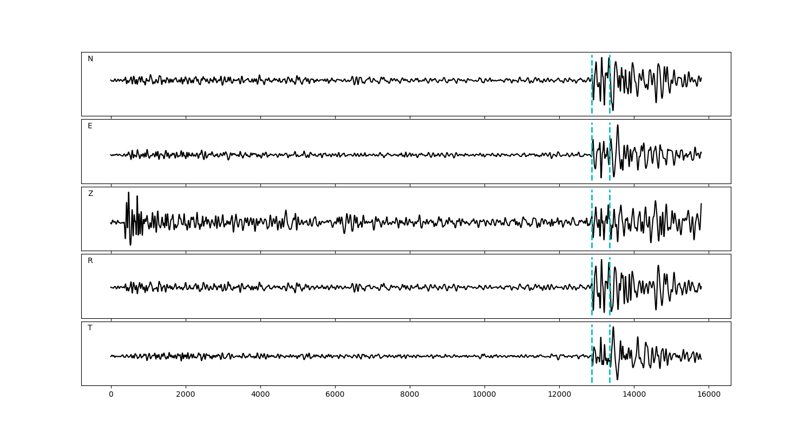
Task: Click the 2000 x-axis tick label
Action: point(186,395)
